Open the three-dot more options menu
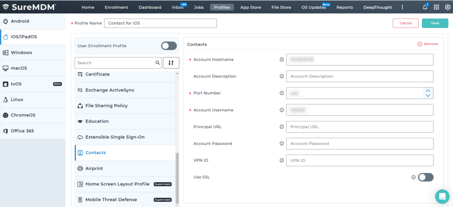 [x=402, y=7]
